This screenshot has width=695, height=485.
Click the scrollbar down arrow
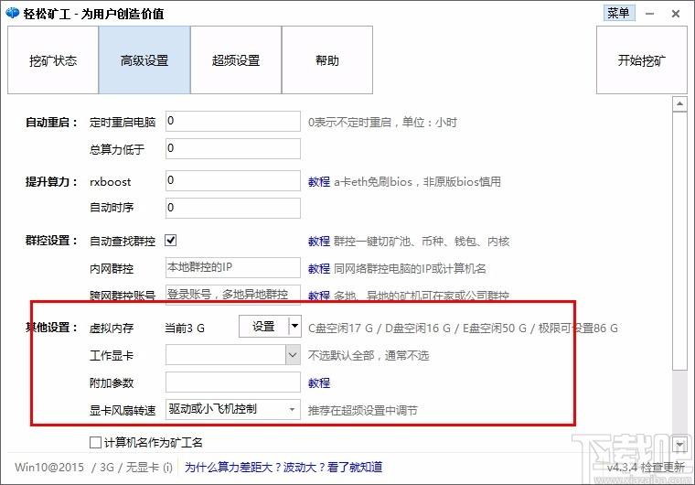click(679, 444)
